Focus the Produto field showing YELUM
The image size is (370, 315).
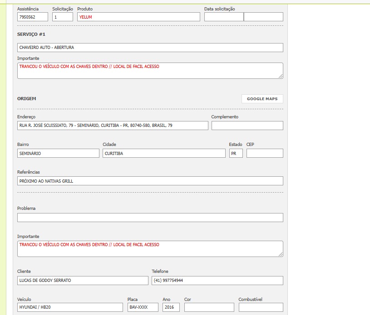click(x=138, y=17)
